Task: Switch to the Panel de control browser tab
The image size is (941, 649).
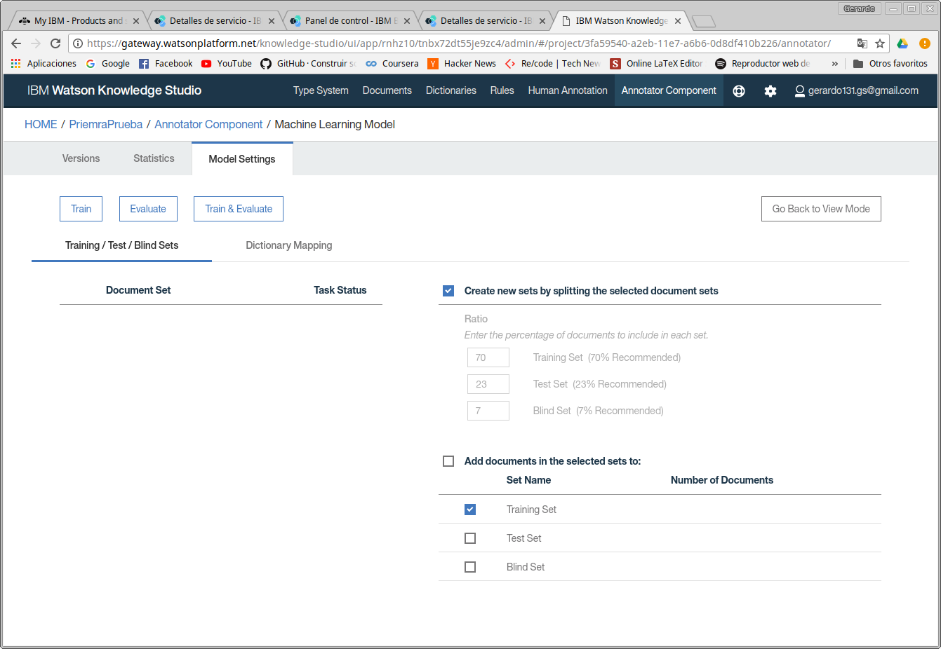Action: pyautogui.click(x=351, y=21)
